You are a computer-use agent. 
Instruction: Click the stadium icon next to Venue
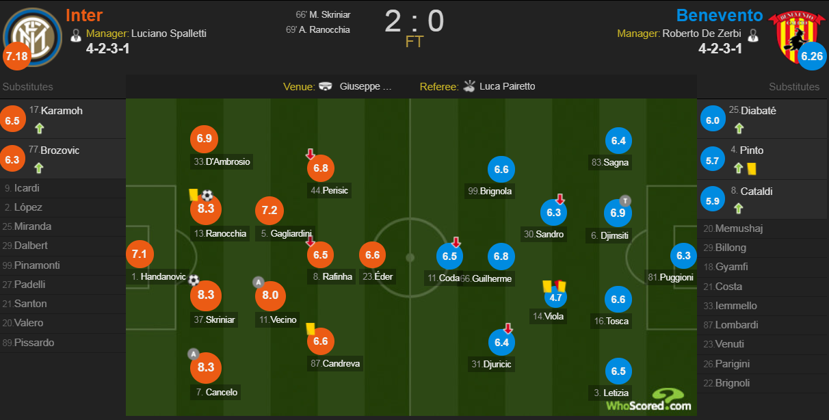coord(326,86)
